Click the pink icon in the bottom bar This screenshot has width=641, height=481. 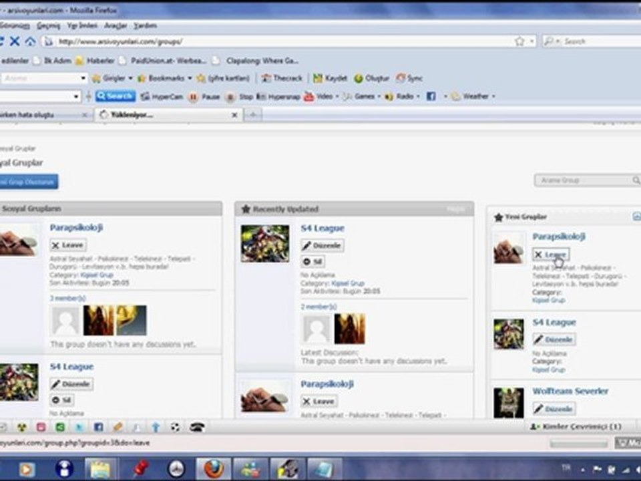click(41, 428)
